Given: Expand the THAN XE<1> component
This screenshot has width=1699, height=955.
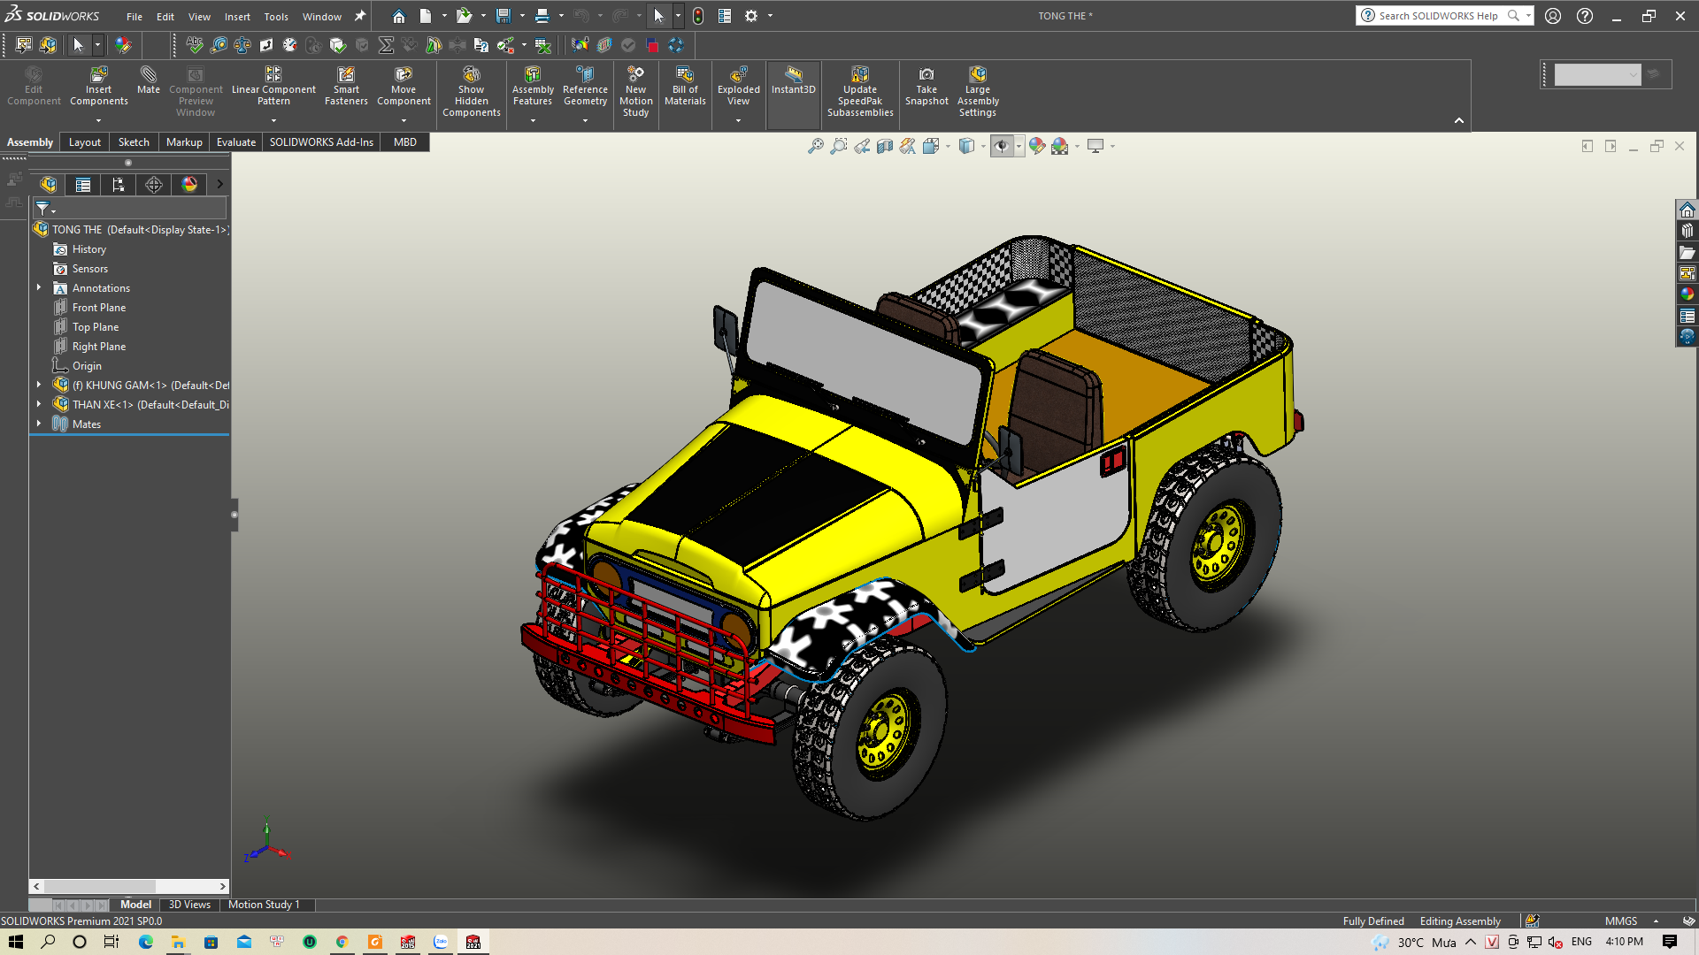Looking at the screenshot, I should coord(38,404).
